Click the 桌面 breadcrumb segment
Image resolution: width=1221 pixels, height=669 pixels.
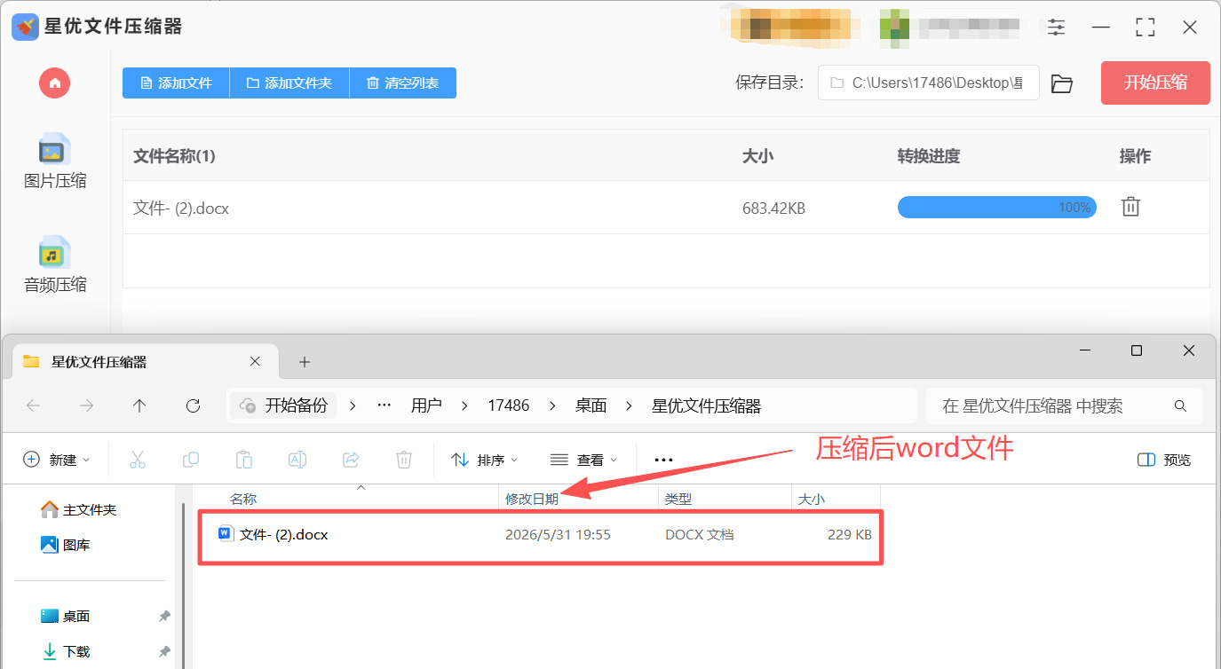[x=591, y=405]
